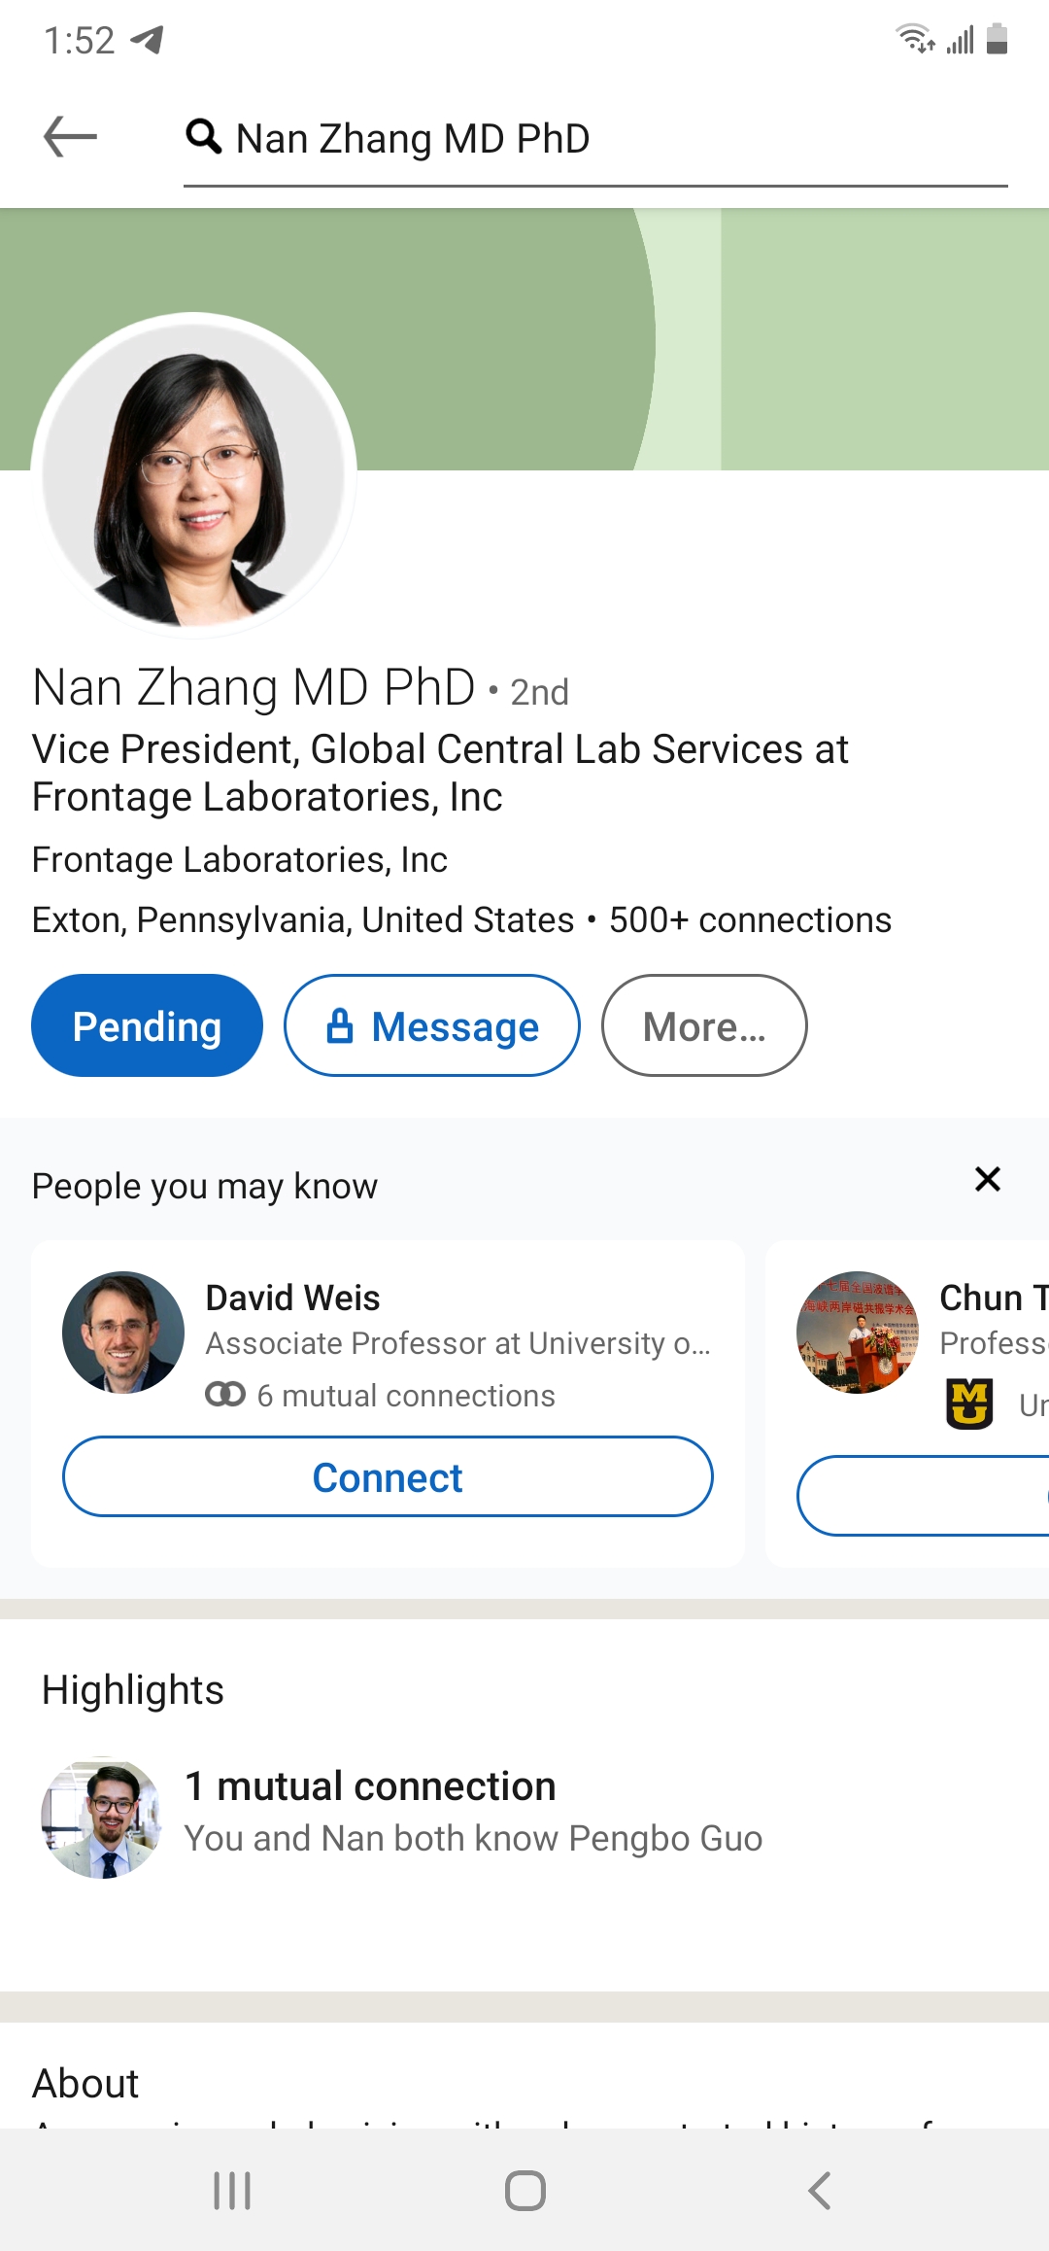Open the 1 mutual connection highlight
1049x2251 pixels.
(x=370, y=1786)
